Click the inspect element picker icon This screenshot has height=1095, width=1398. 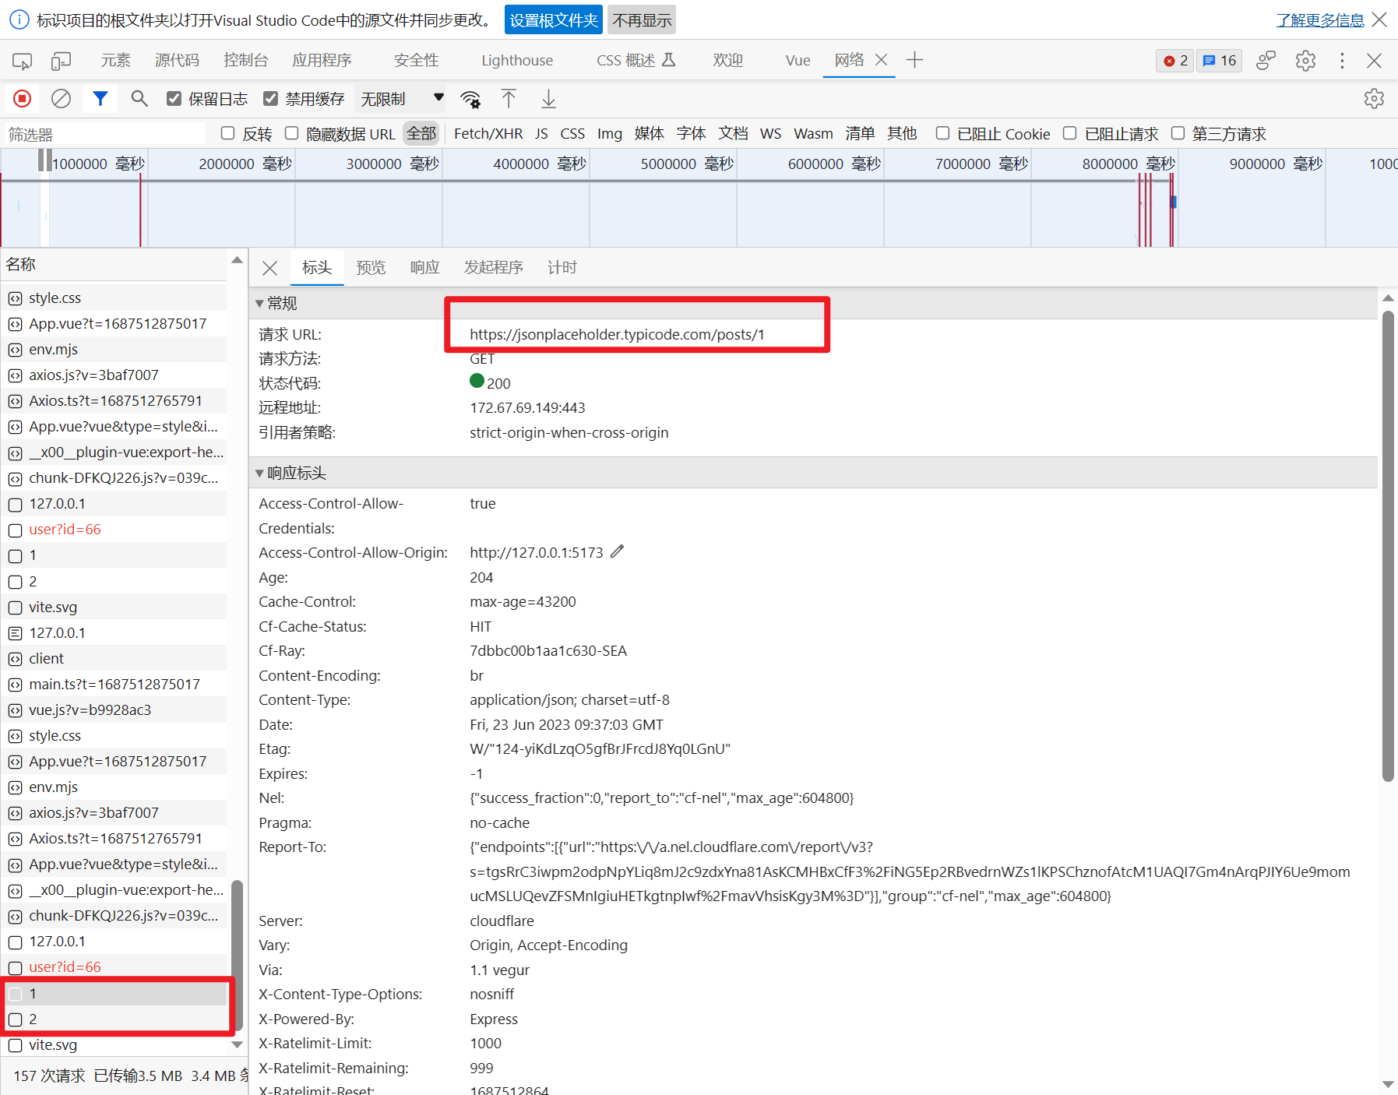pos(23,61)
